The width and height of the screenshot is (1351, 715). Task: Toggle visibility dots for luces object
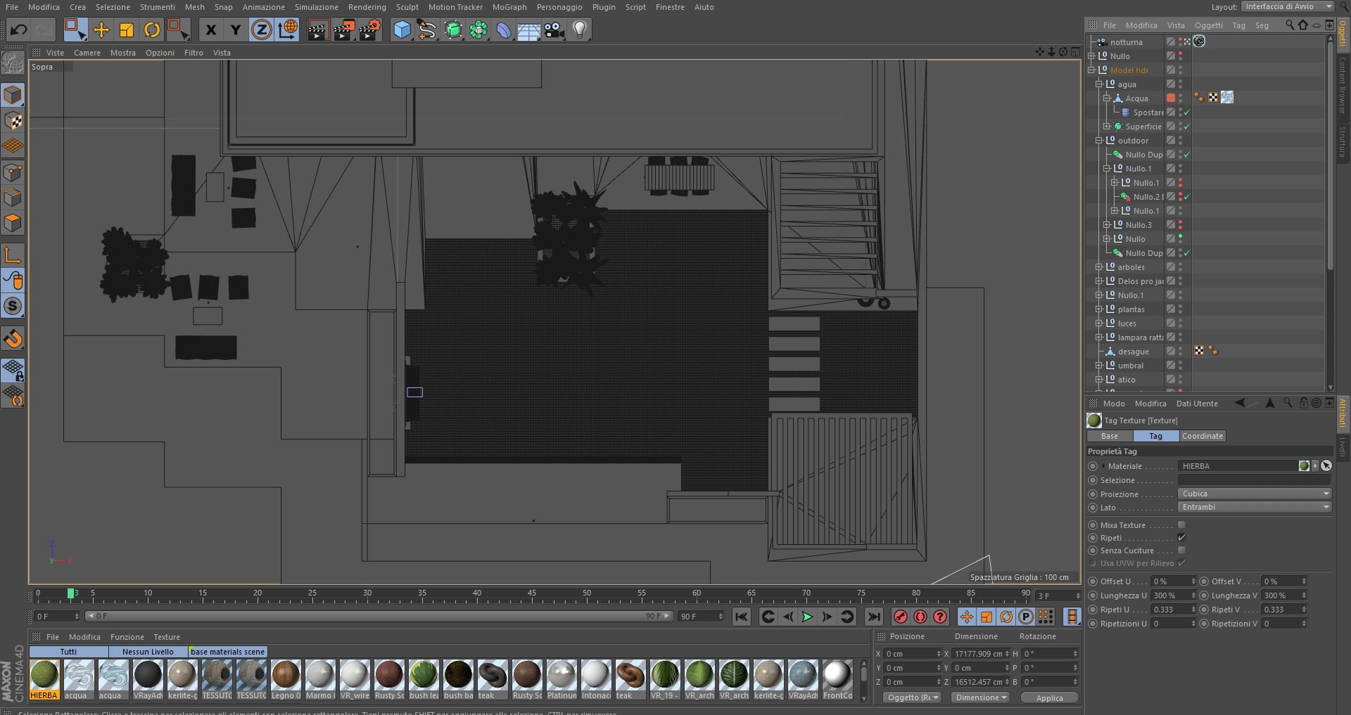point(1181,323)
